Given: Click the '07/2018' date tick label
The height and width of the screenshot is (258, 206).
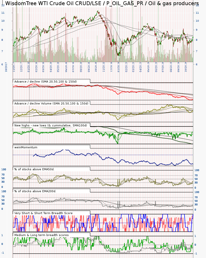Looking at the screenshot, I should 73,67.
